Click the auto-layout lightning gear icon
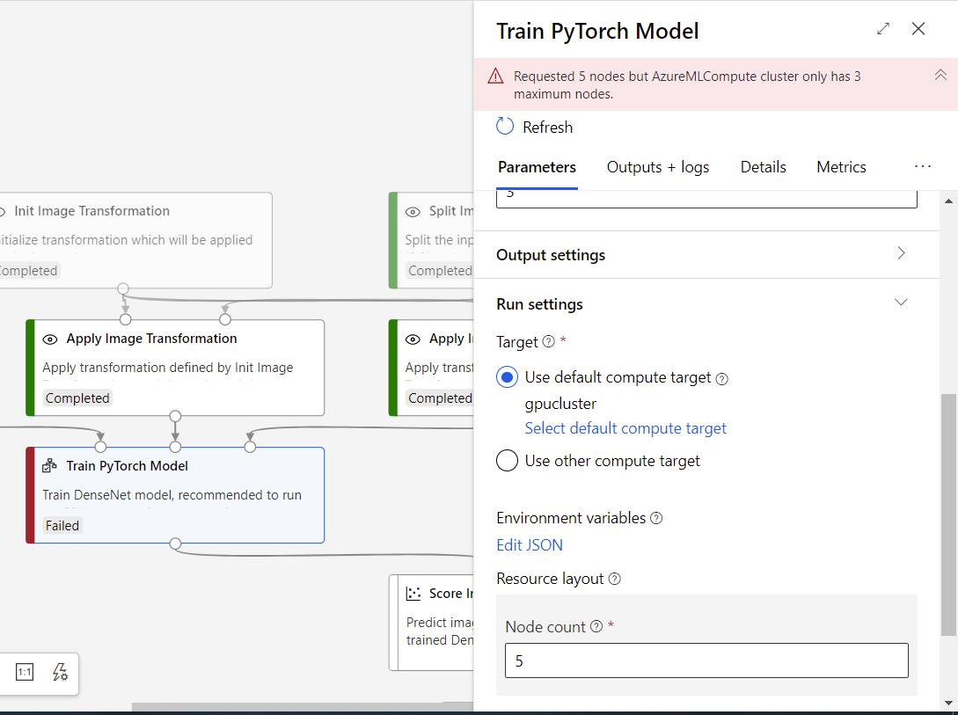Screen dimensions: 958x715 pos(60,673)
